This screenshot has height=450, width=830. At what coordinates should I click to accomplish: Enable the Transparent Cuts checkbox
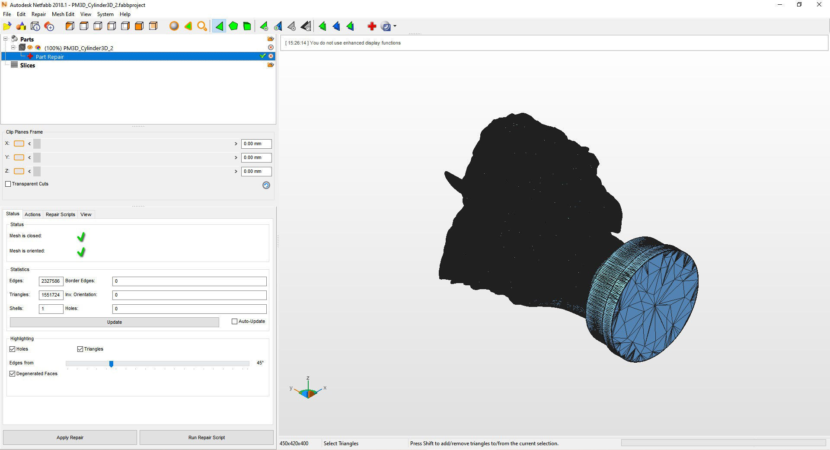click(8, 184)
